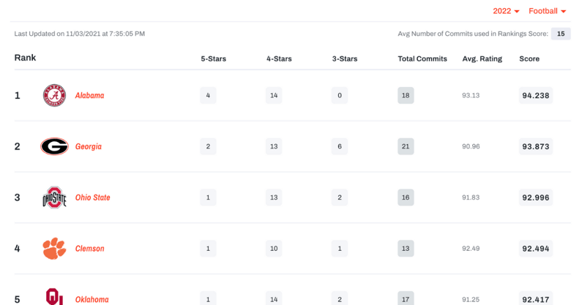Click Ohio State's score 92.996
Image resolution: width=582 pixels, height=305 pixels.
[536, 197]
